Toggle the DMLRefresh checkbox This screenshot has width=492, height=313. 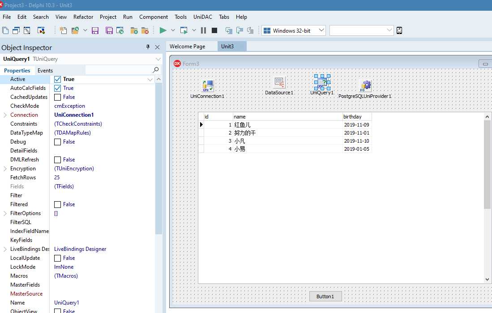point(57,160)
